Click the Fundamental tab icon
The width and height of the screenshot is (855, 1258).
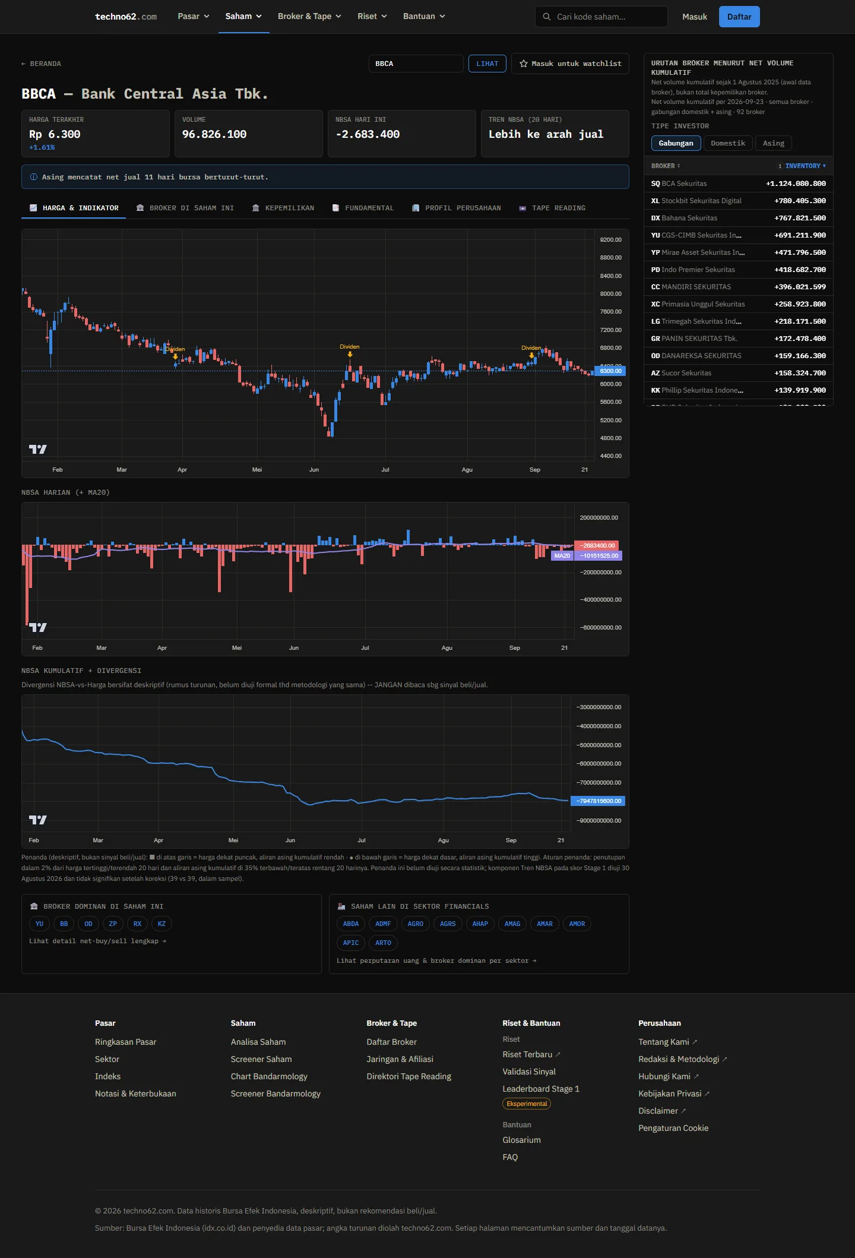click(335, 208)
